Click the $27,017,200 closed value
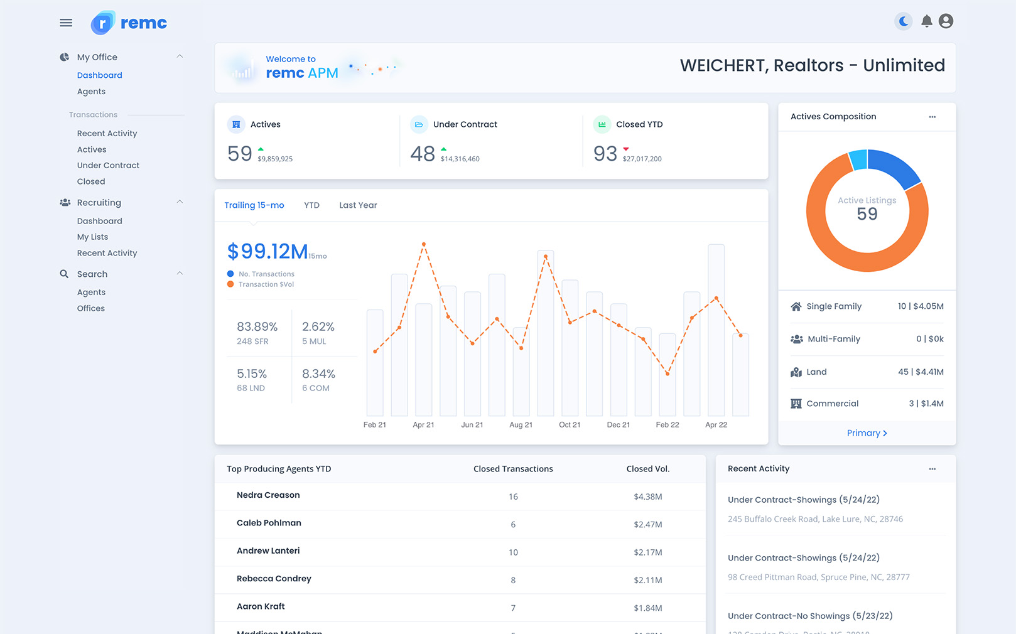This screenshot has height=634, width=1016. click(642, 159)
